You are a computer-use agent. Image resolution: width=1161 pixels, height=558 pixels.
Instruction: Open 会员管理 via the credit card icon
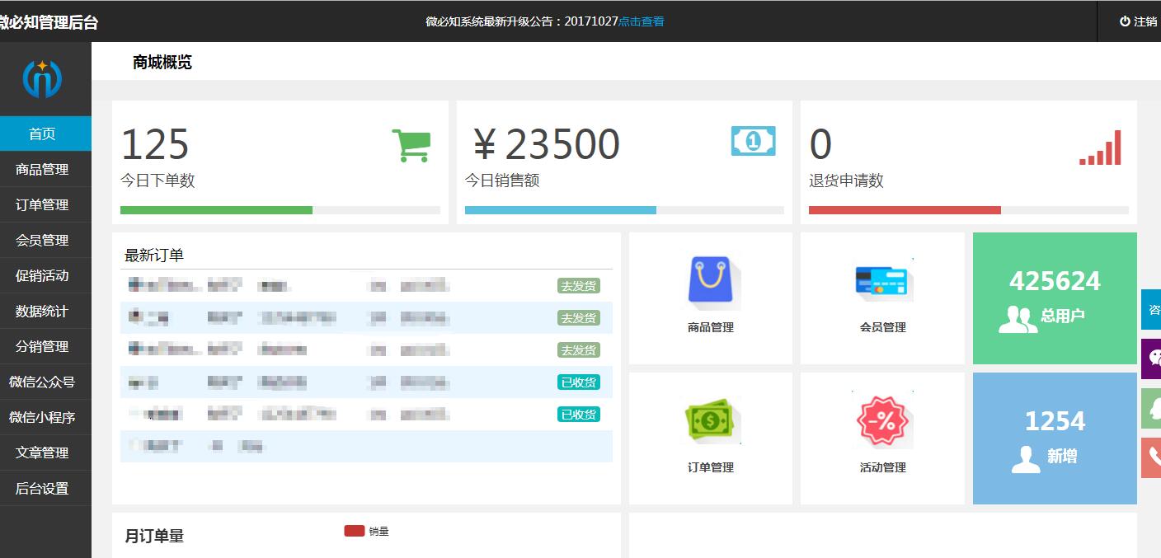click(881, 280)
